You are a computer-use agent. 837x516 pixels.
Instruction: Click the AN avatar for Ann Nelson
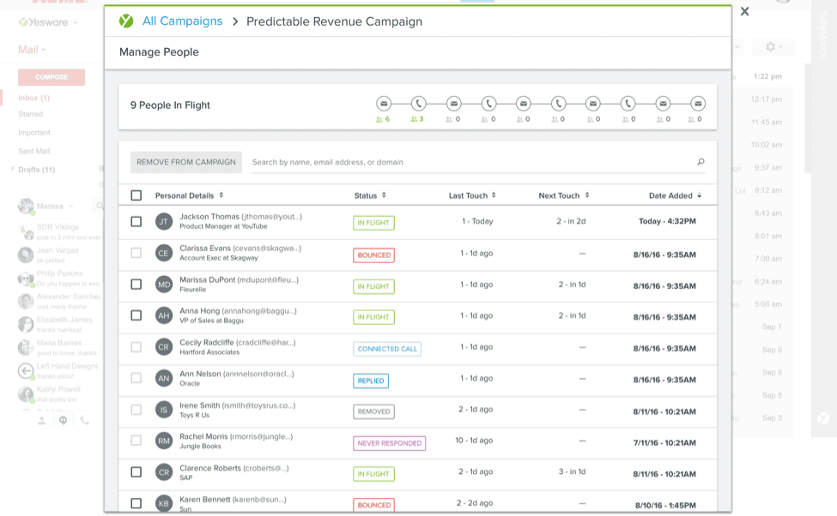pos(164,378)
